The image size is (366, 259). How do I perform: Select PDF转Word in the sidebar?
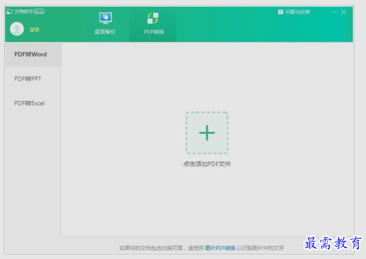[x=33, y=54]
